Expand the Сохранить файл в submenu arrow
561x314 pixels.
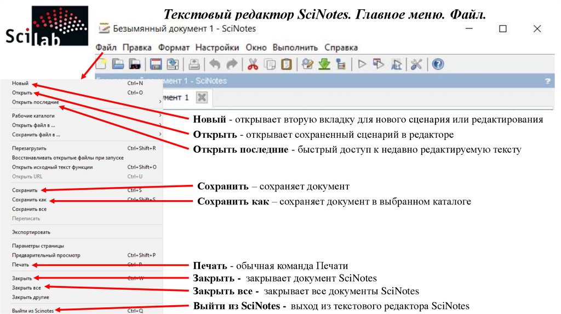(x=160, y=135)
